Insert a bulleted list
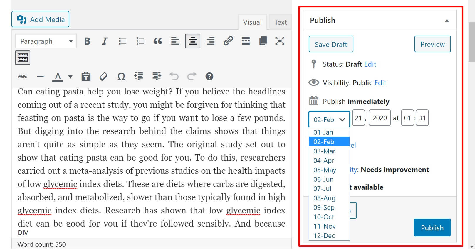 (x=122, y=41)
